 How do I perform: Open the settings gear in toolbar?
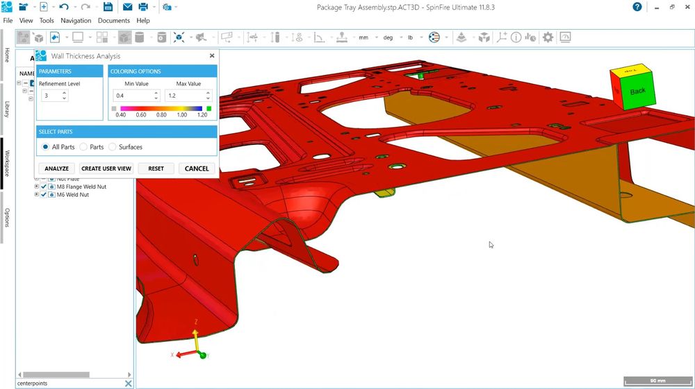point(548,37)
